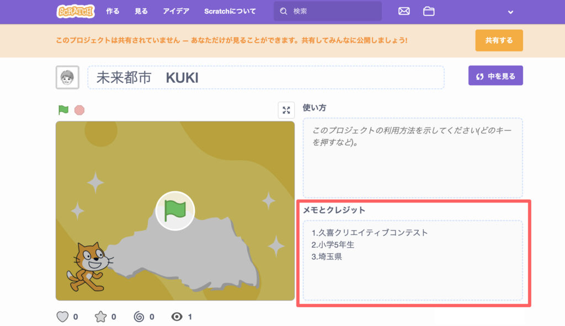
Task: Click the 中を見る button
Action: (x=495, y=76)
